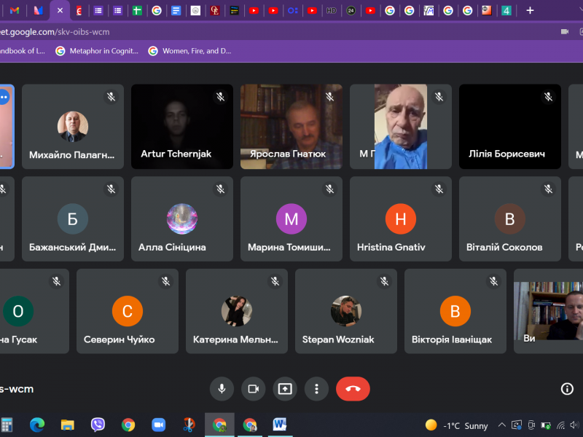Toggle the camera in call controls
This screenshot has width=583, height=437.
tap(253, 389)
